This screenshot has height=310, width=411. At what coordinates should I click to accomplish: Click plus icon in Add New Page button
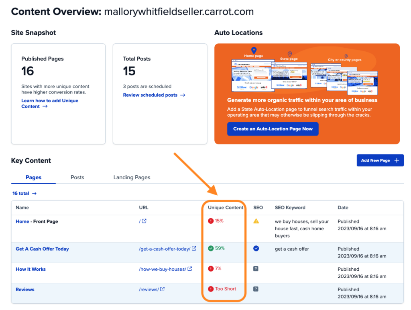click(x=397, y=160)
